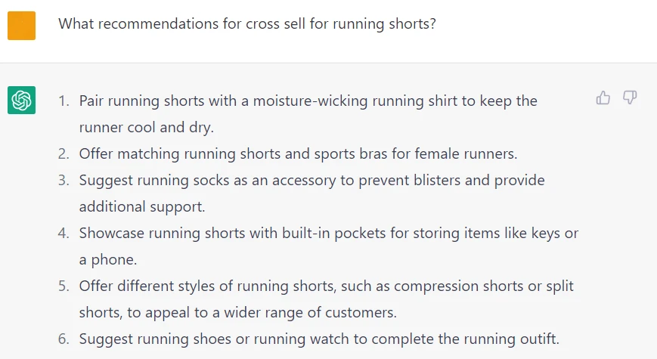Click list number 1 marker
657x359 pixels.
(x=64, y=101)
